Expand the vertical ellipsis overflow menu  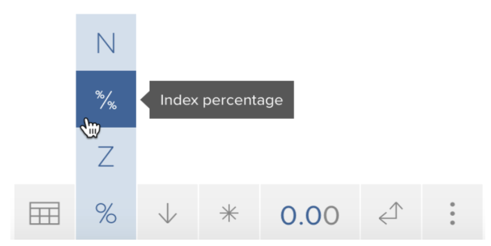pyautogui.click(x=452, y=214)
